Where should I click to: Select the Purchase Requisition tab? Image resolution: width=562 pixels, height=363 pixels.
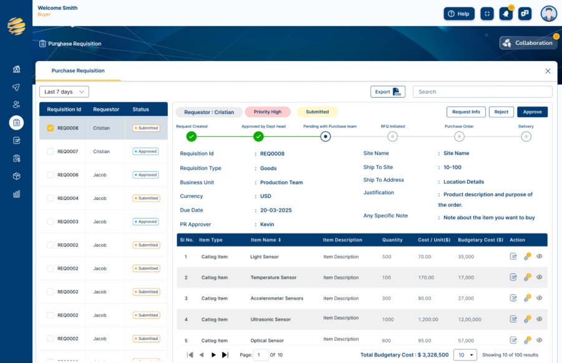78,71
